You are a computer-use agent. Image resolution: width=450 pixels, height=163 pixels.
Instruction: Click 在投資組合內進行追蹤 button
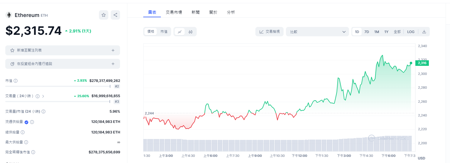click(x=63, y=64)
